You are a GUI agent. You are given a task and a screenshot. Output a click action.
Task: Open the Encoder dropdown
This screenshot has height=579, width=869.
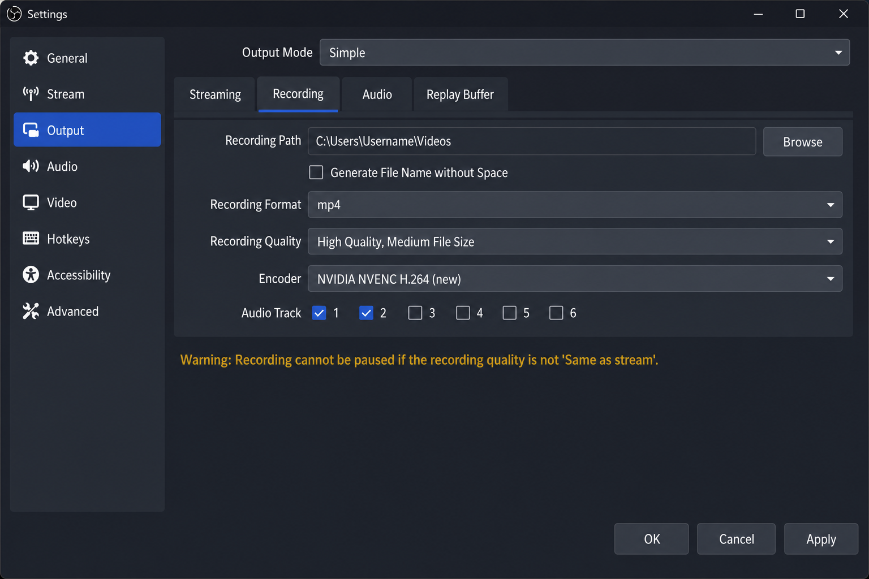pyautogui.click(x=575, y=279)
